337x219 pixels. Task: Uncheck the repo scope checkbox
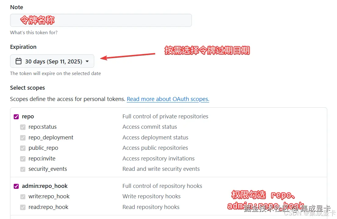click(16, 117)
